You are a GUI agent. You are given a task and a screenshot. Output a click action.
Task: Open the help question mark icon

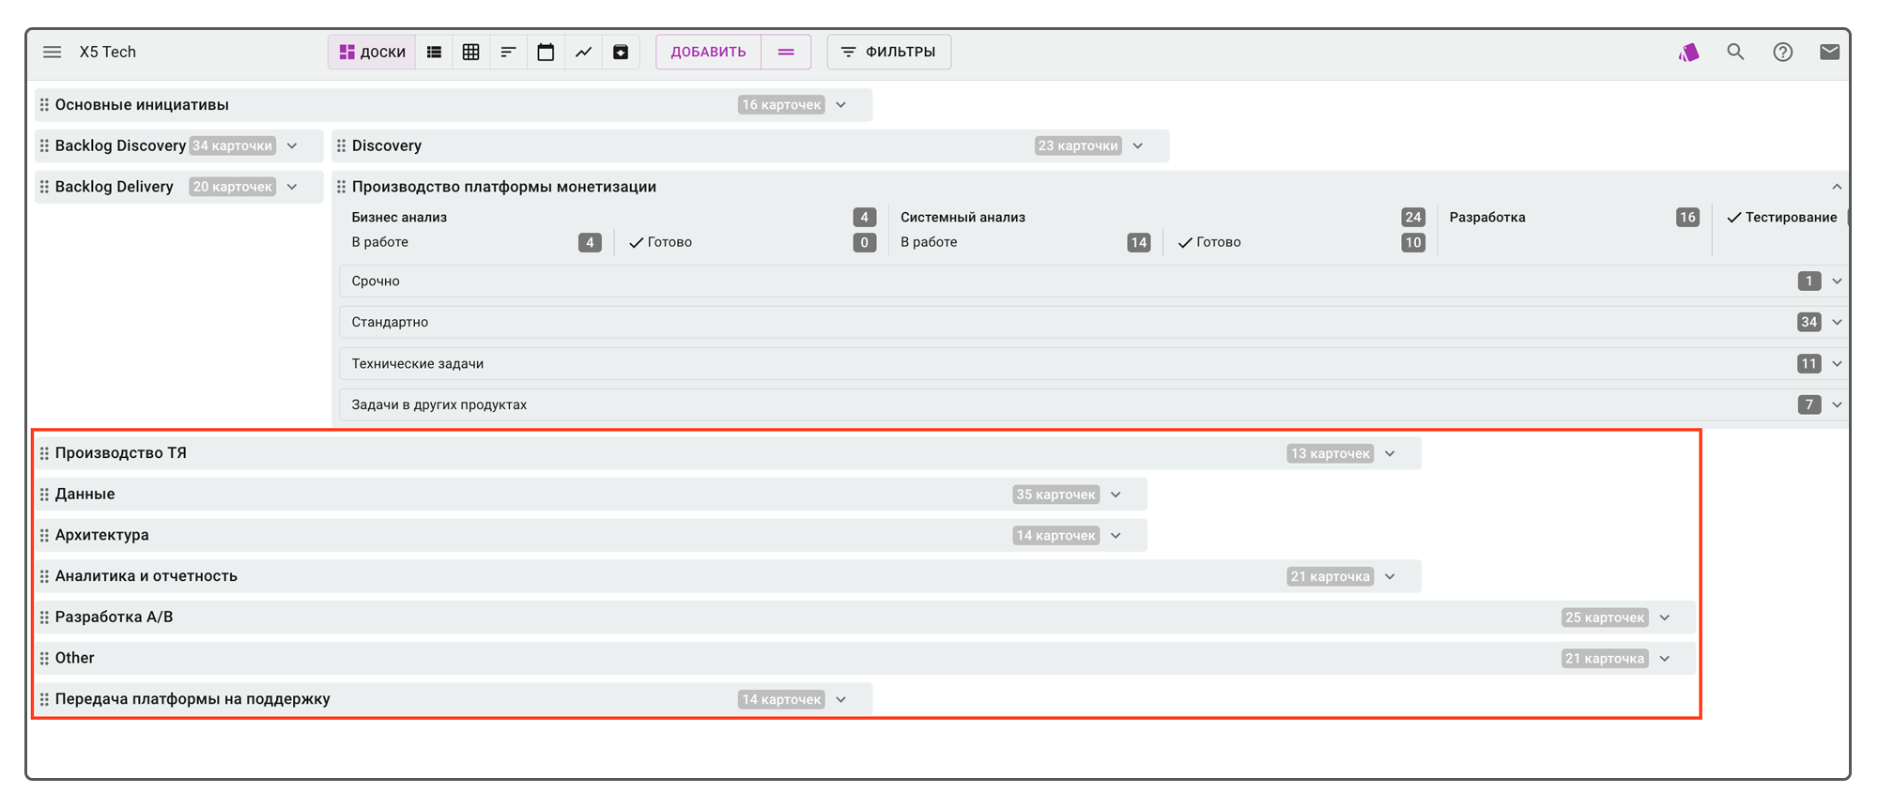1782,53
